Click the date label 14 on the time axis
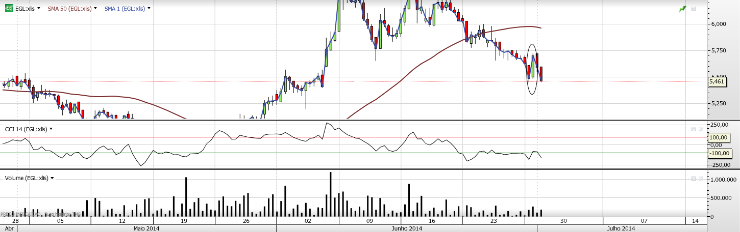The width and height of the screenshot is (740, 232). tap(696, 221)
